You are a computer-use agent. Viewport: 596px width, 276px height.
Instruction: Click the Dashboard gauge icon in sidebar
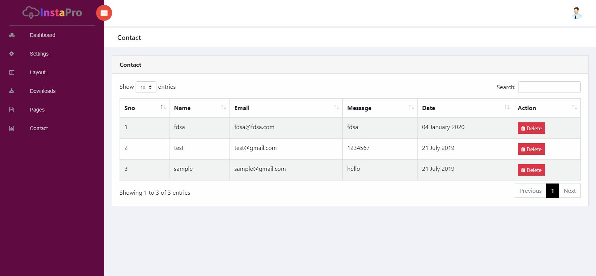pyautogui.click(x=12, y=35)
